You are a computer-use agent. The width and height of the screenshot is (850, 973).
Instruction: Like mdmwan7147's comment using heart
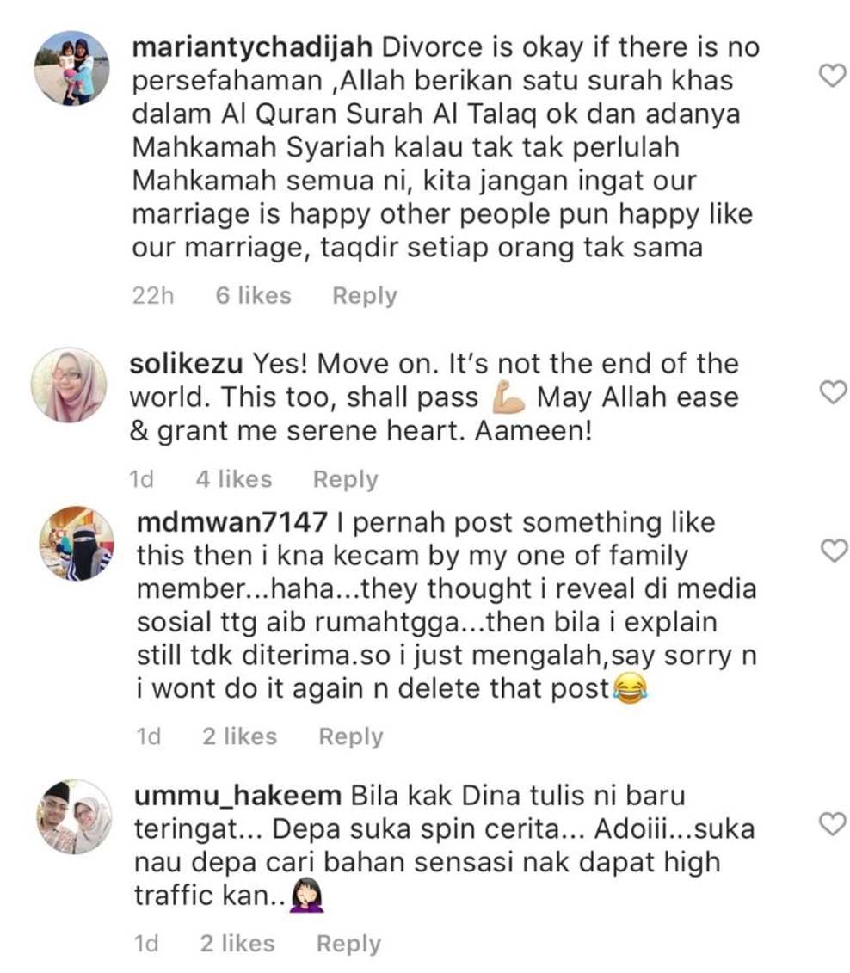click(x=830, y=551)
